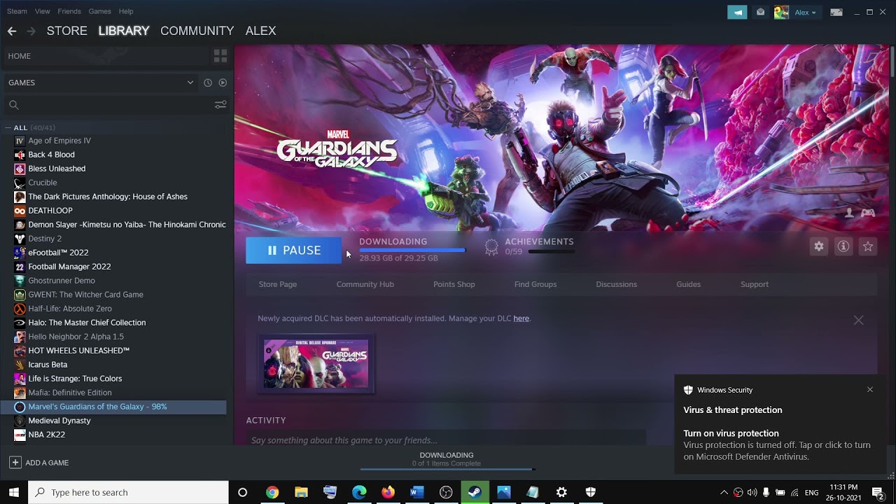Go to the COMMUNITY tab
The image size is (896, 504).
click(x=197, y=31)
